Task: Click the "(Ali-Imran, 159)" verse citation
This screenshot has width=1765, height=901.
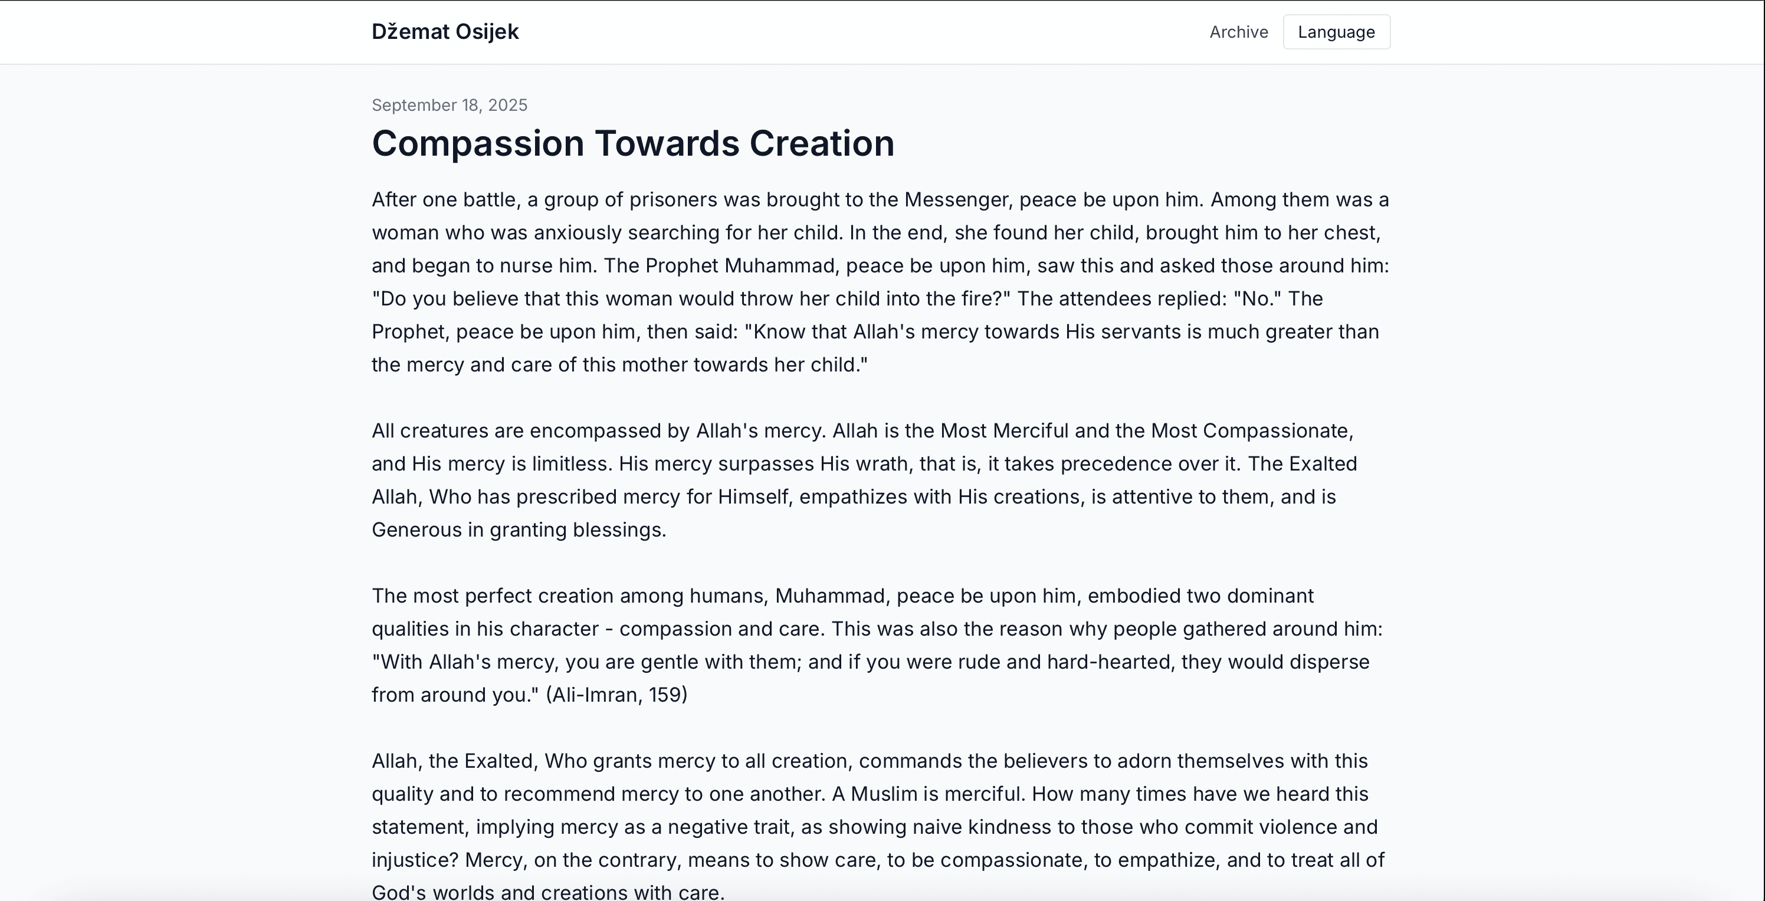Action: coord(616,695)
